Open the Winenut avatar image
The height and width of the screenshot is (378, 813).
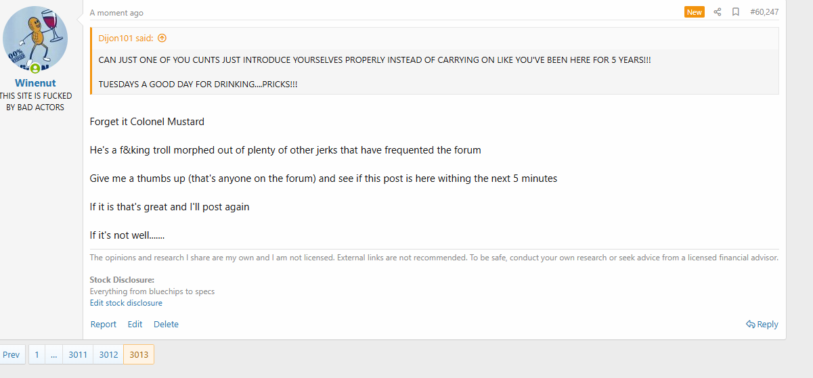click(x=35, y=39)
